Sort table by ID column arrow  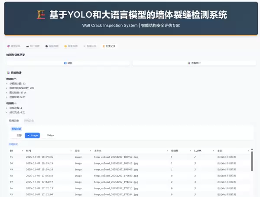pyautogui.click(x=22, y=150)
